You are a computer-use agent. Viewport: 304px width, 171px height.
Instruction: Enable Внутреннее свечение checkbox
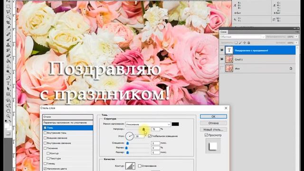(45, 143)
